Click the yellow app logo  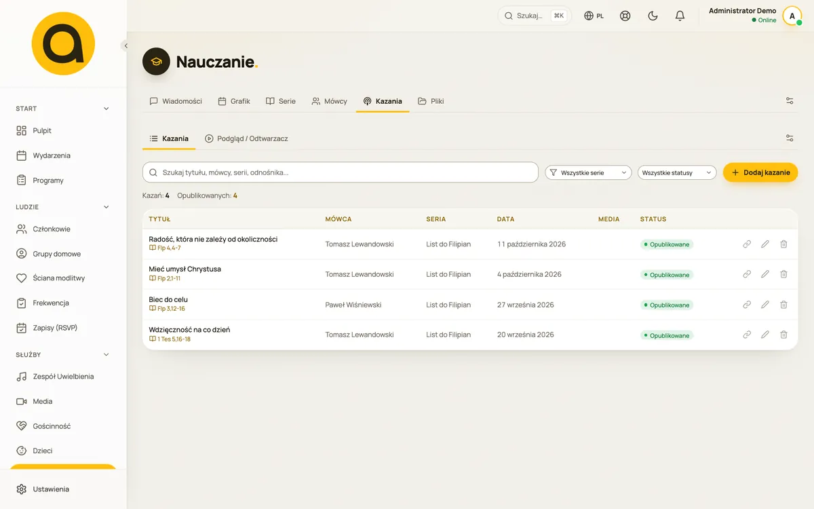click(x=63, y=44)
